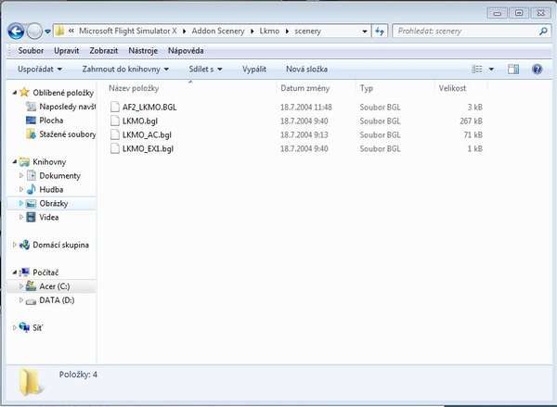Refresh the scenery folder view
This screenshot has height=407, width=557.
click(380, 32)
